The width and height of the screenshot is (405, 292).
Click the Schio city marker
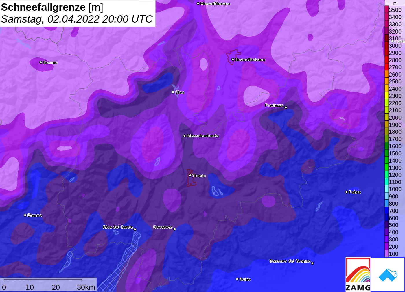237,279
